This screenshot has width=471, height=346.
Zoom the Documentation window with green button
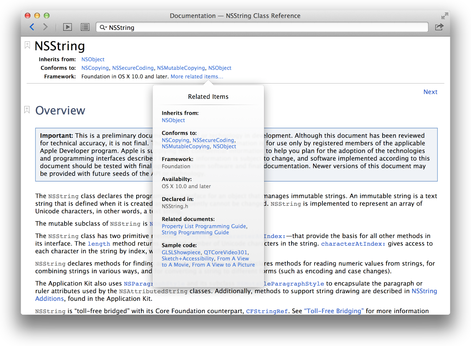coord(47,16)
